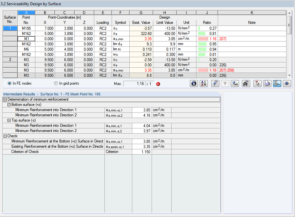The height and width of the screenshot is (217, 295).
Task: Select the In grid points radio button
Action: tap(56, 83)
